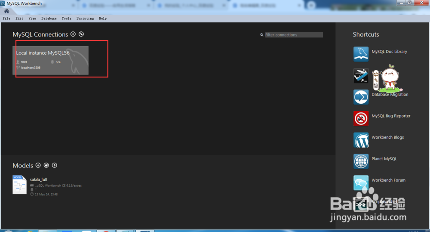Viewport: 430px width, 232px height.
Task: Click Workbench Forum label
Action: 388,180
